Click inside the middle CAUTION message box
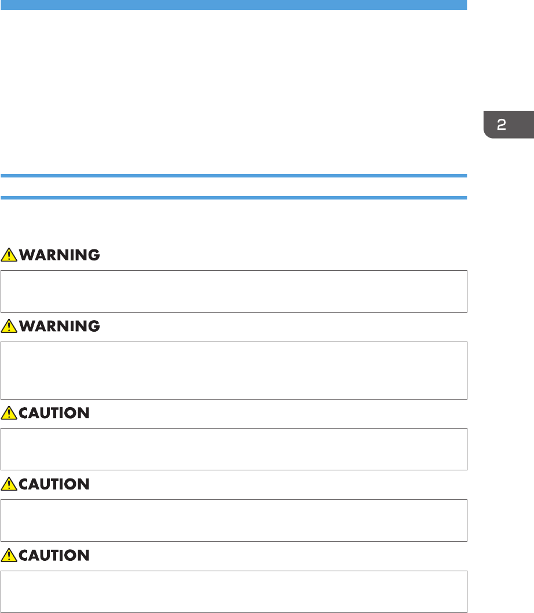Screen dimensions: 534x613 [x=233, y=520]
